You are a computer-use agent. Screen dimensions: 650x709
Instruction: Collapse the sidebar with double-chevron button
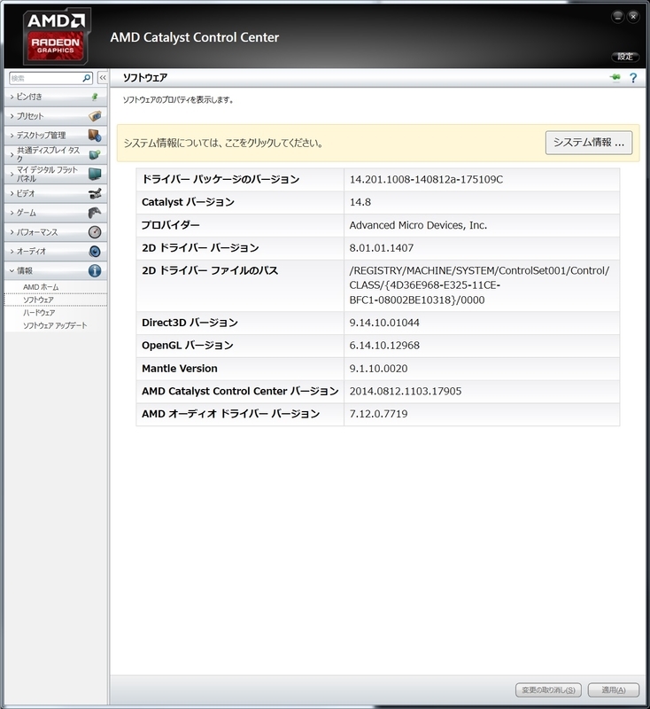tap(103, 78)
